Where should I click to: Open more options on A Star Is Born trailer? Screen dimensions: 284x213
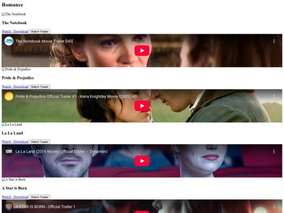coord(274,207)
